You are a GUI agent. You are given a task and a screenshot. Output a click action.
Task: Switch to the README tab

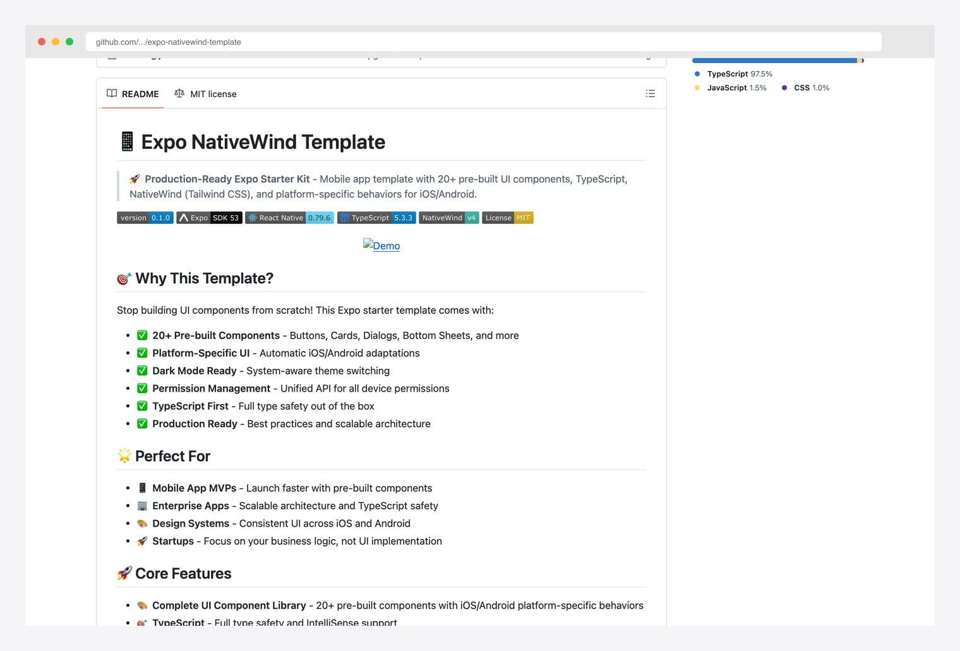133,94
